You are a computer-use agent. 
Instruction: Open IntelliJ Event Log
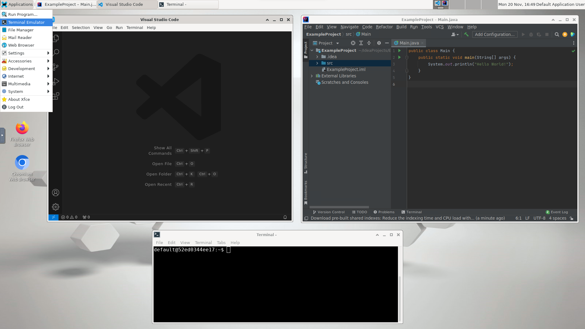click(557, 212)
